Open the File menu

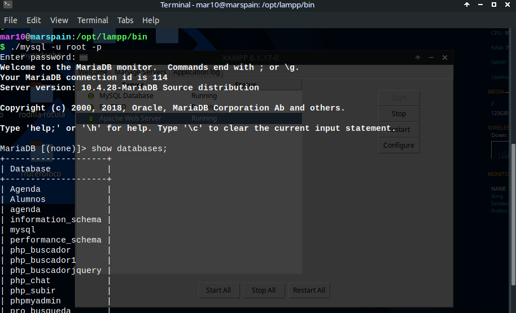[x=11, y=20]
